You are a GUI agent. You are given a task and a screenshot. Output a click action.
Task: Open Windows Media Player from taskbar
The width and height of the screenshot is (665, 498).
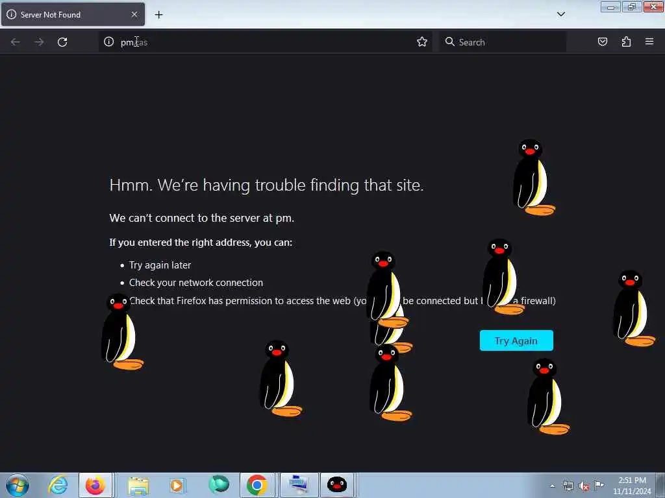click(177, 485)
